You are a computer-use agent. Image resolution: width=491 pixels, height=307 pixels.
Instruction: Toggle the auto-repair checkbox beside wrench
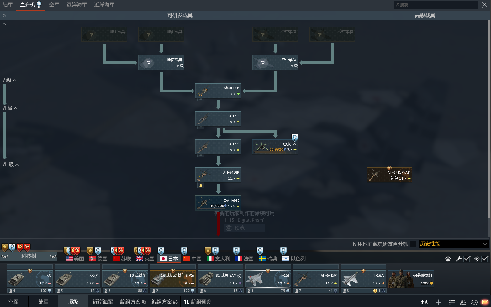467,259
